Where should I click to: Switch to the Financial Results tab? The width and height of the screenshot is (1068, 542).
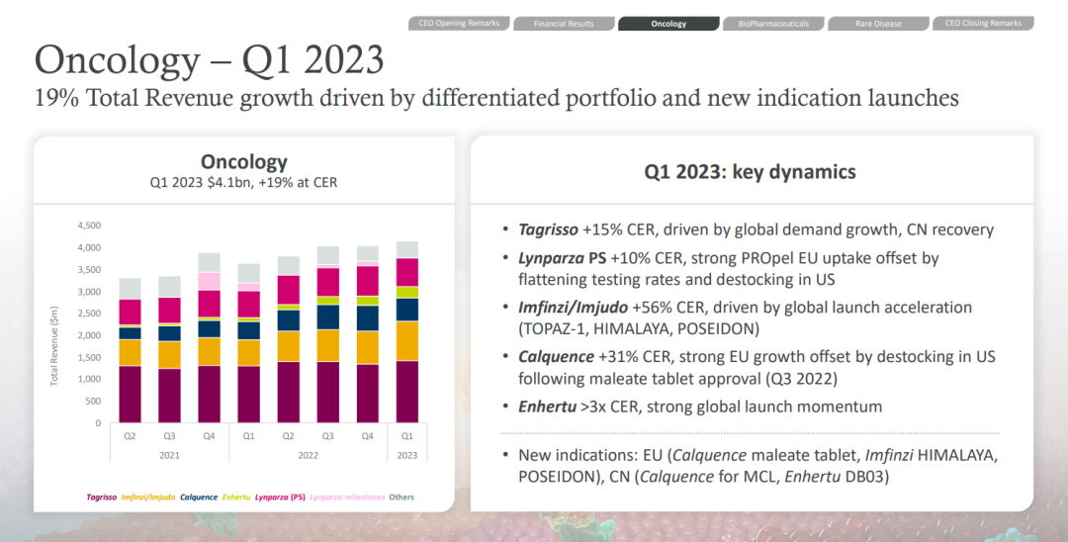(x=563, y=23)
